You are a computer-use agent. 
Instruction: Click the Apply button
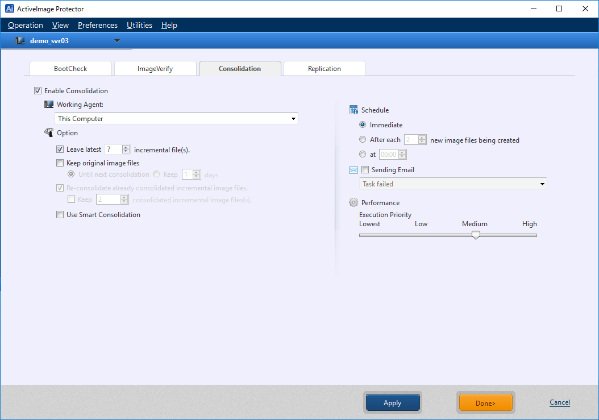pos(393,403)
